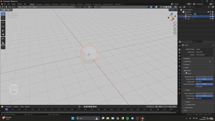Open the World properties tab
215x121 pixels.
pyautogui.click(x=179, y=62)
